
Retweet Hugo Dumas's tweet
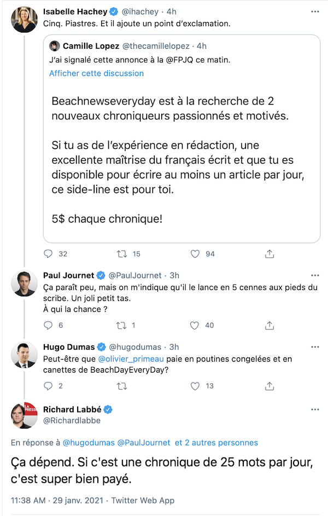(x=122, y=386)
